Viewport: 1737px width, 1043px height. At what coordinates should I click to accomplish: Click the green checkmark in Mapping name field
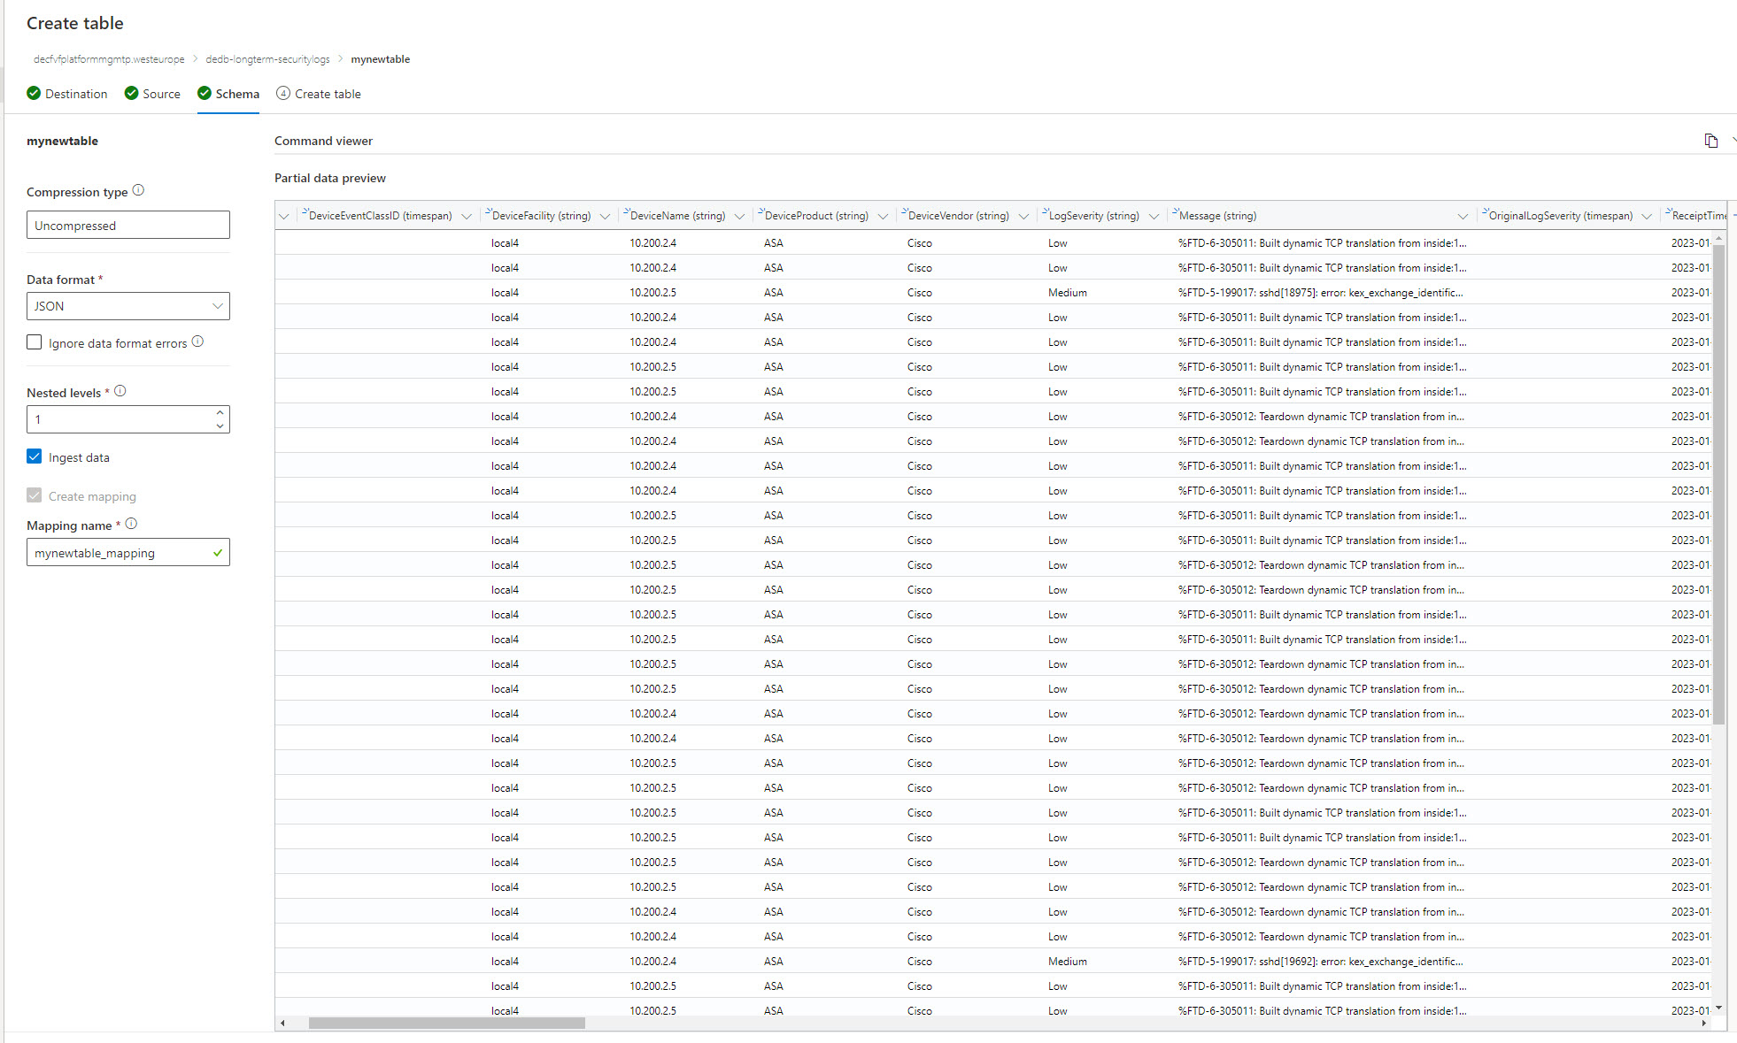click(217, 552)
